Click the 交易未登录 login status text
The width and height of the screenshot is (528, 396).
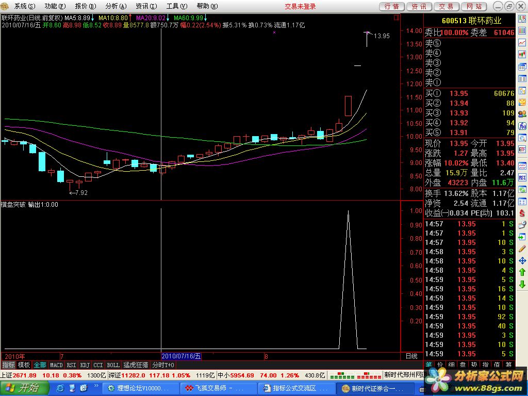pyautogui.click(x=301, y=6)
